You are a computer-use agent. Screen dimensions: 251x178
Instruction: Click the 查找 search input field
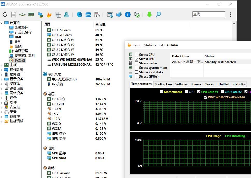[209, 14]
